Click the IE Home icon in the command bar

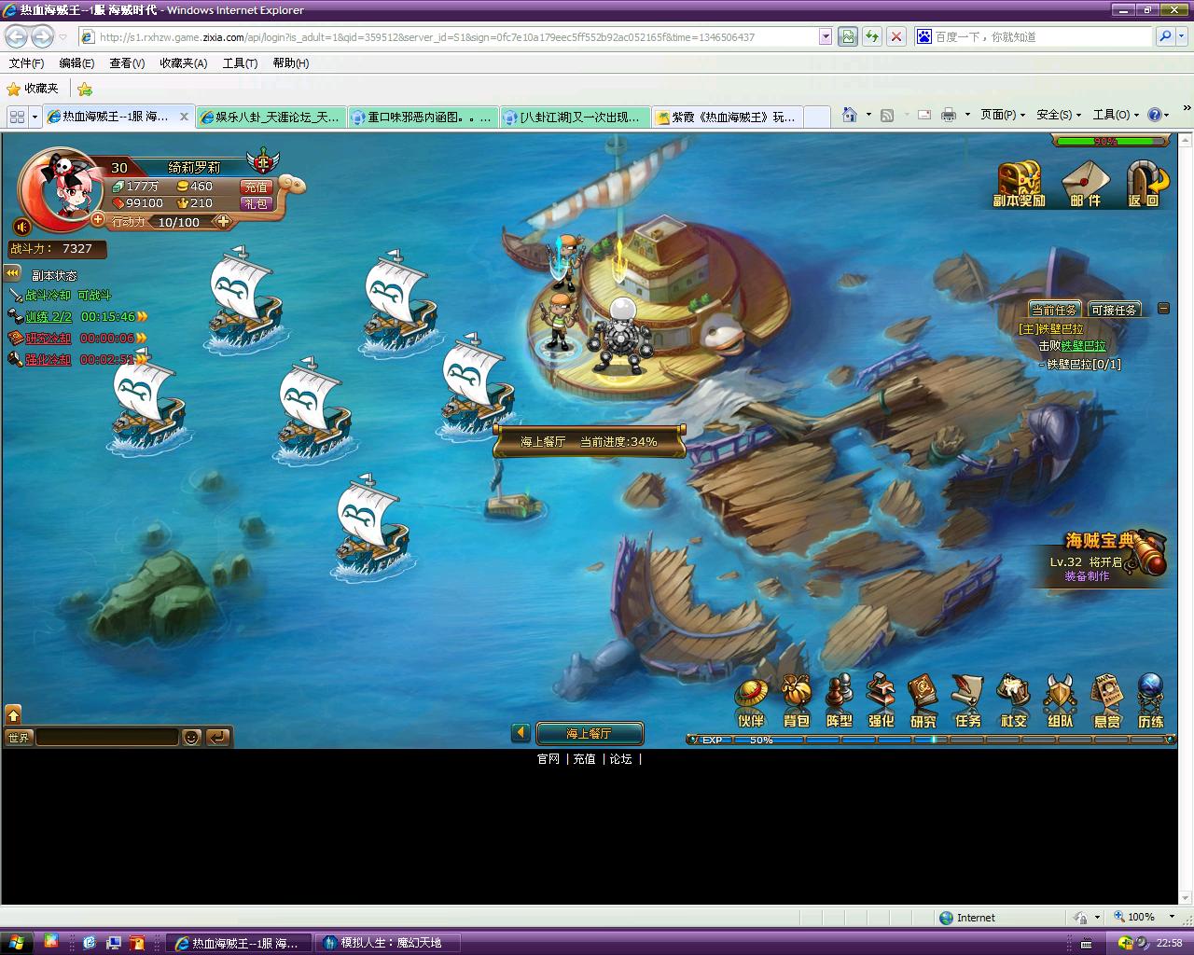pos(849,115)
